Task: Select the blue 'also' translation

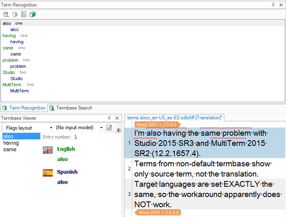Action: [x=14, y=29]
